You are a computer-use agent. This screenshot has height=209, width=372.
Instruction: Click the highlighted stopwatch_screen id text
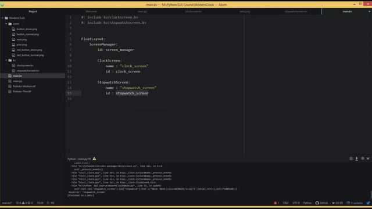[132, 93]
